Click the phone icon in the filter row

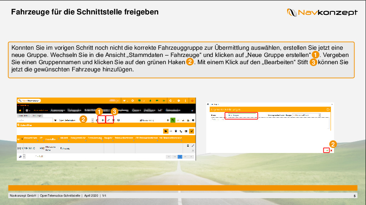(181, 131)
